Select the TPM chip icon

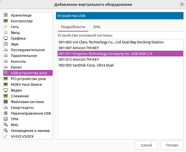(x=6, y=119)
